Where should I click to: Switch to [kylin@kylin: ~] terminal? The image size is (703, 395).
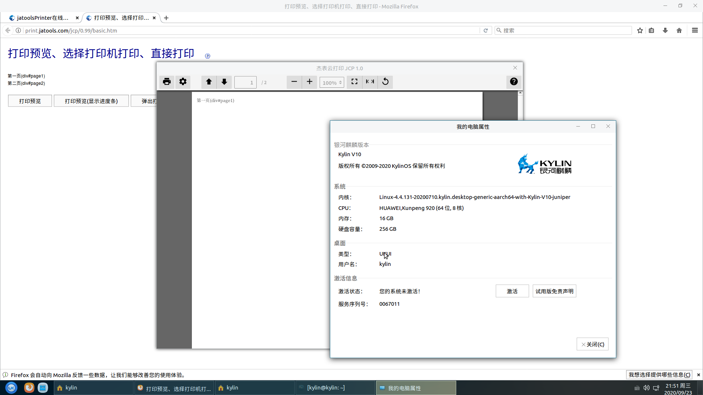coord(336,388)
